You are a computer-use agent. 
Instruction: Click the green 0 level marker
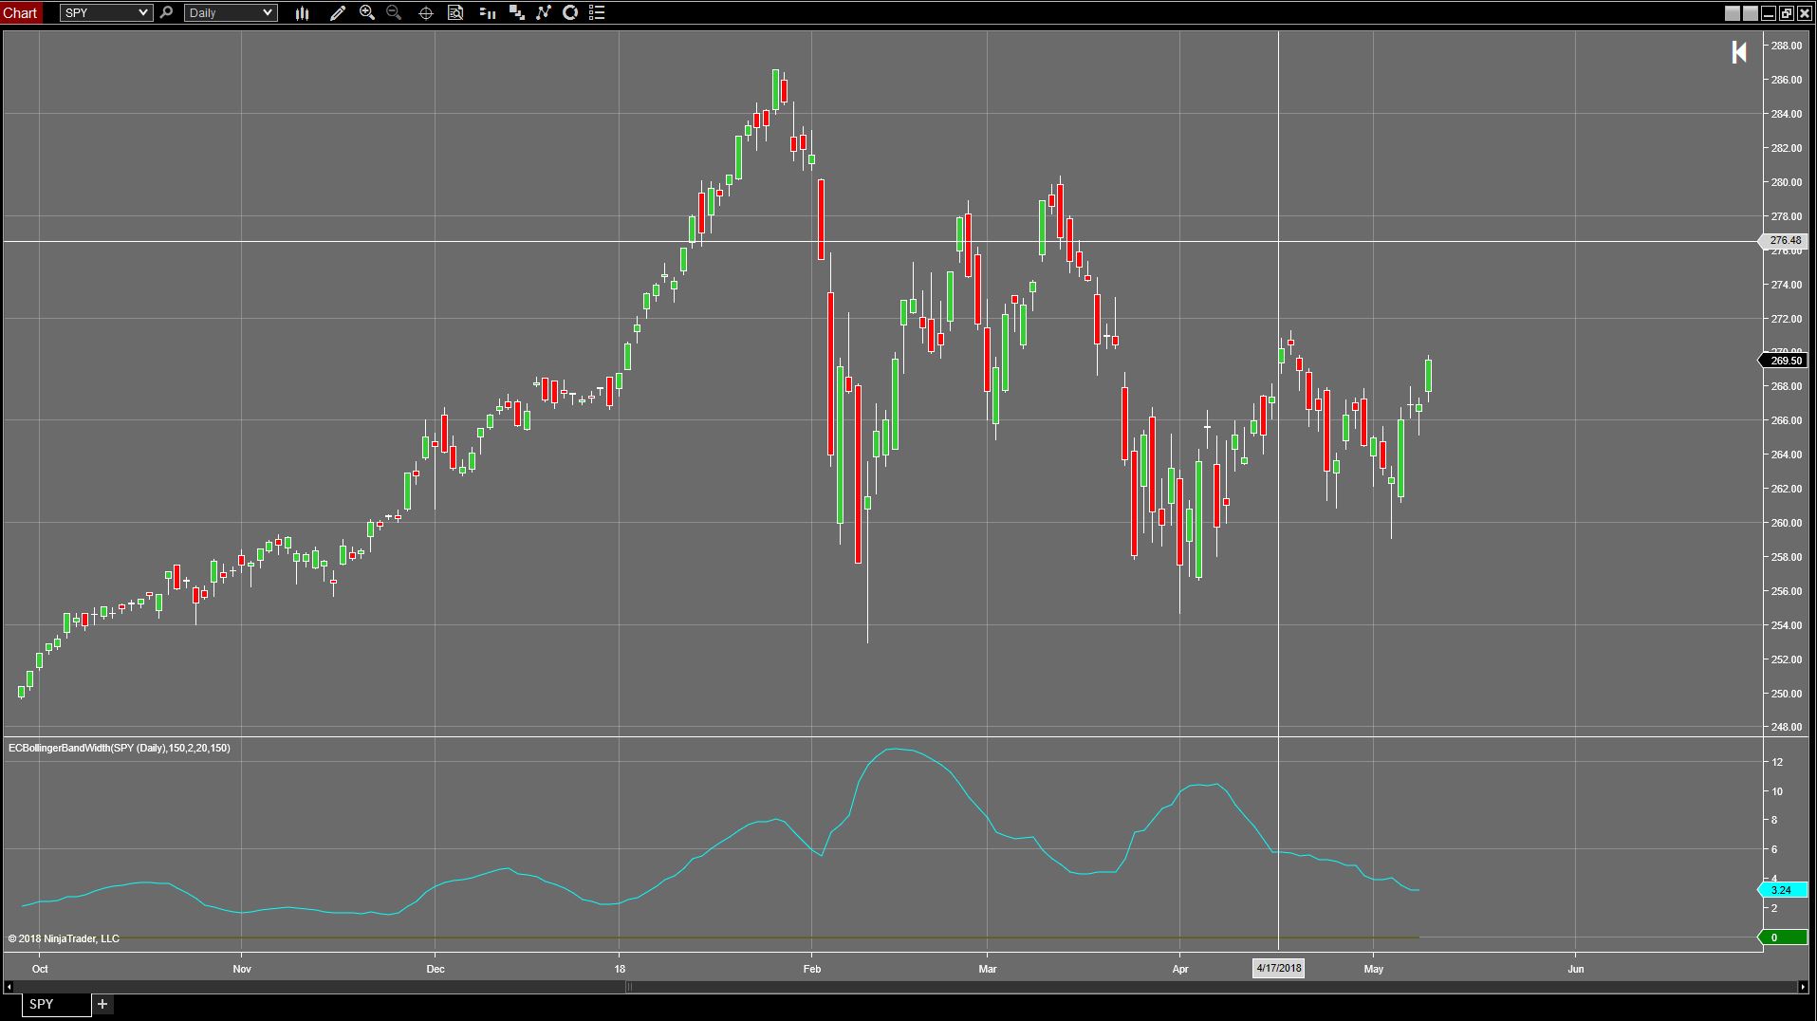tap(1781, 937)
